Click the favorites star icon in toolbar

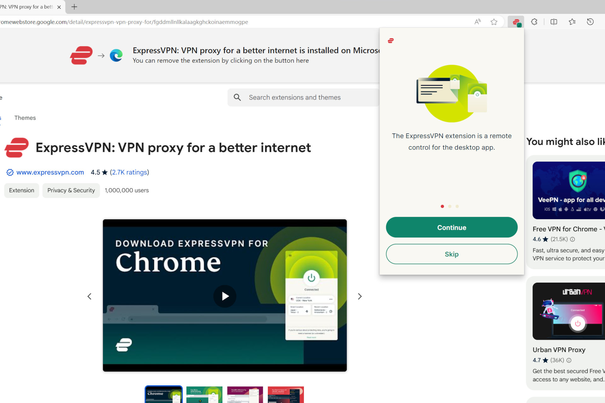click(x=494, y=22)
